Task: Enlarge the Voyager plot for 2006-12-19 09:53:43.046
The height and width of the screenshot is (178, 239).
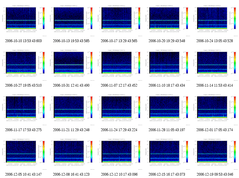Action: (215, 154)
